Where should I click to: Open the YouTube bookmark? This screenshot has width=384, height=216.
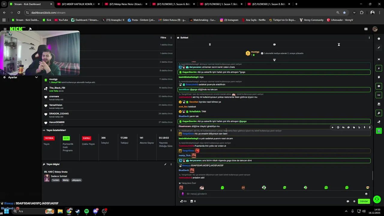61,20
